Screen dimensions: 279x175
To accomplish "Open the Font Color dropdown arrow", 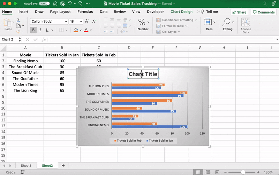I will 91,30.
